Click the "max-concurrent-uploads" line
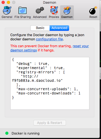This screenshot has width=101, height=139. click(x=47, y=89)
